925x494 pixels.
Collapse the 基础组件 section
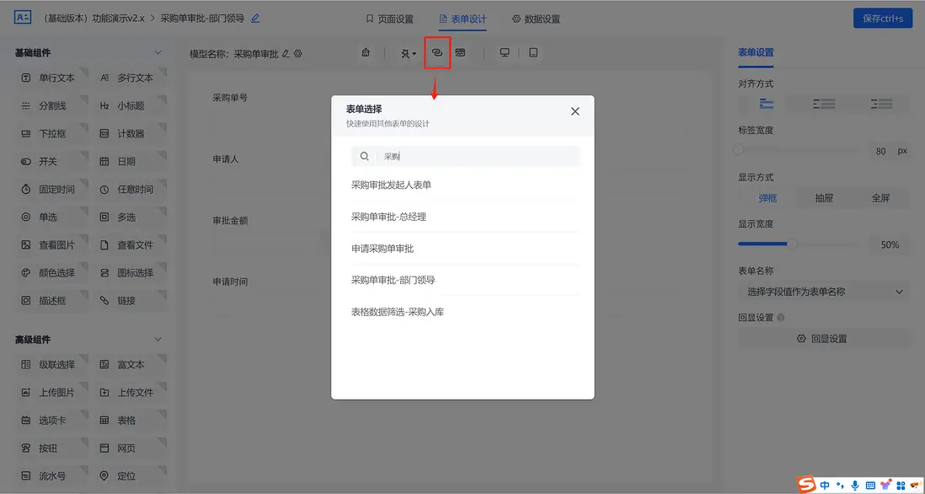(157, 51)
